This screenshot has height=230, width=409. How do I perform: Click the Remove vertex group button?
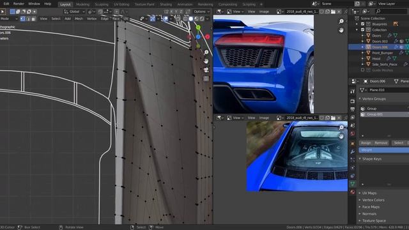click(x=381, y=143)
